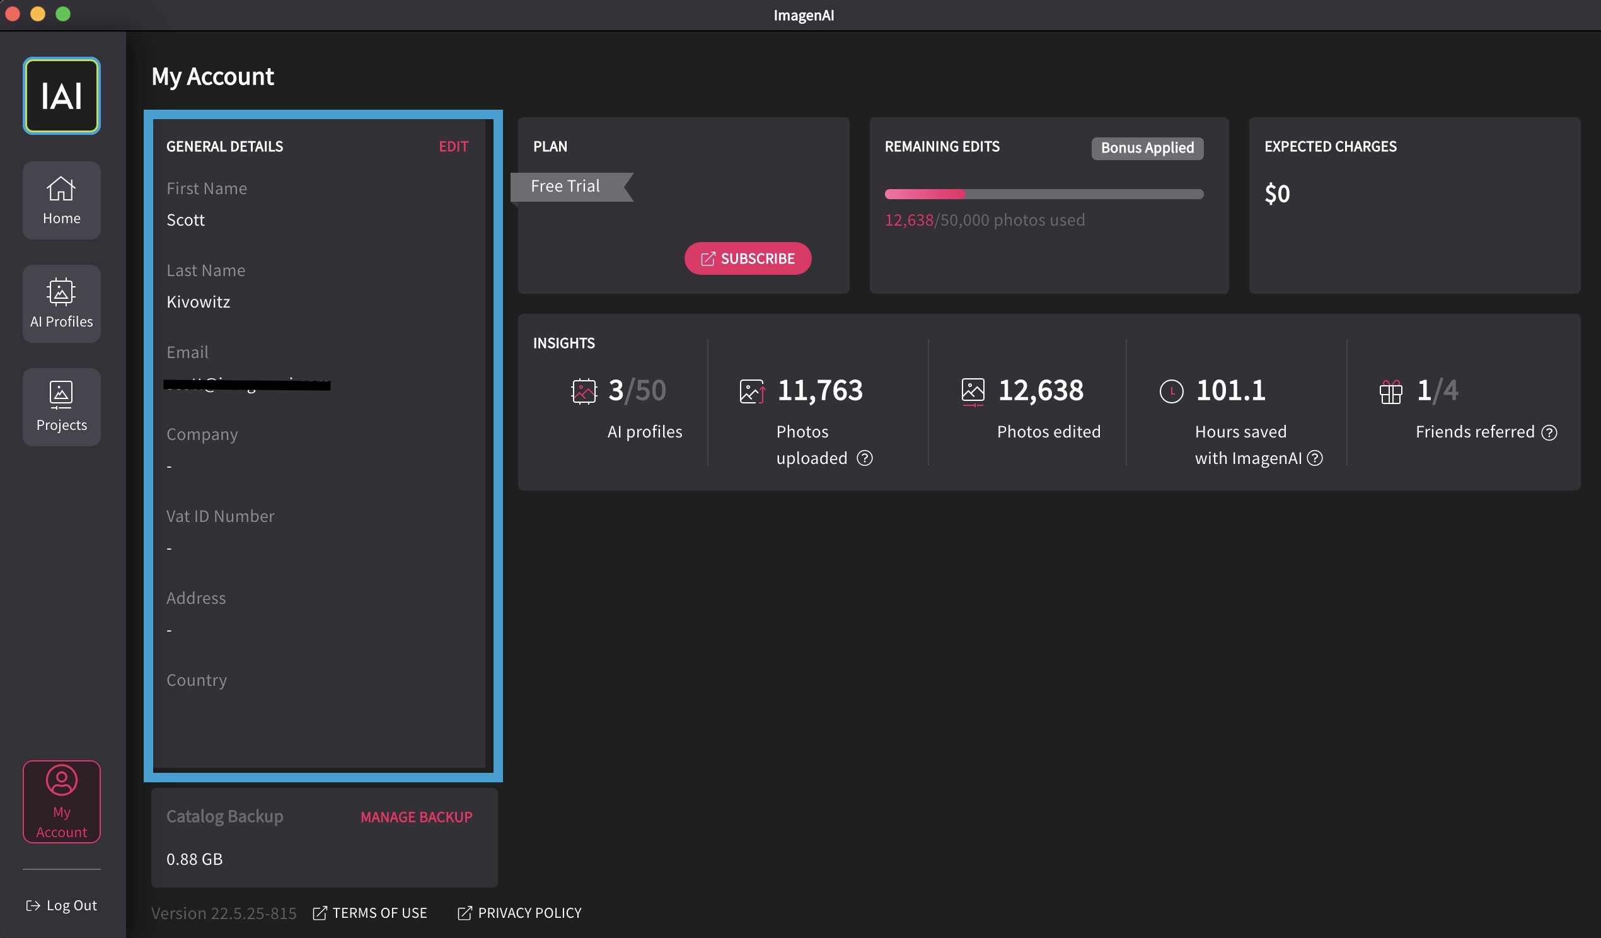This screenshot has height=938, width=1601.
Task: Click the 11,763 photos uploaded number
Action: click(820, 390)
